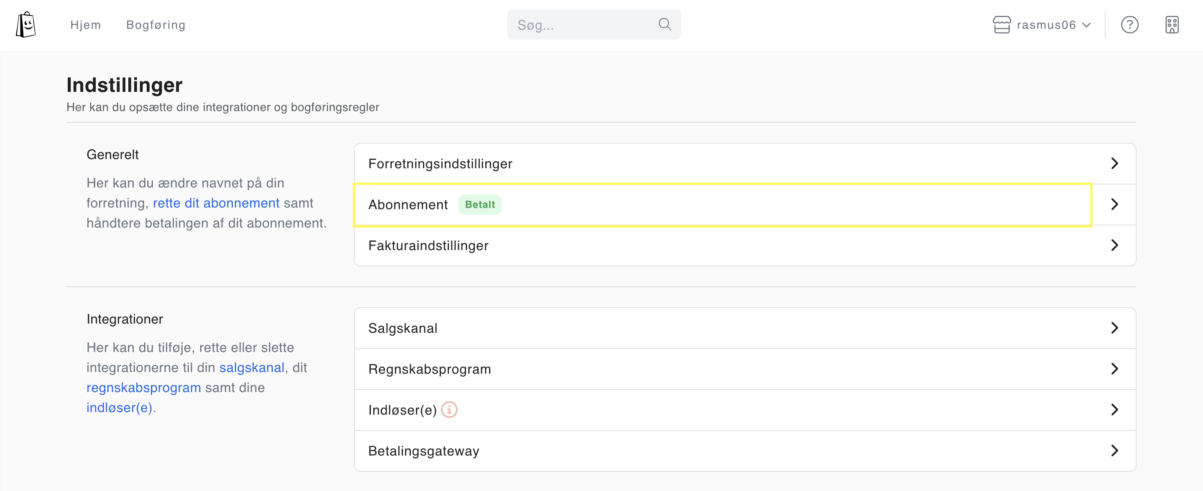Image resolution: width=1203 pixels, height=491 pixels.
Task: Open the help question mark icon
Action: 1129,25
